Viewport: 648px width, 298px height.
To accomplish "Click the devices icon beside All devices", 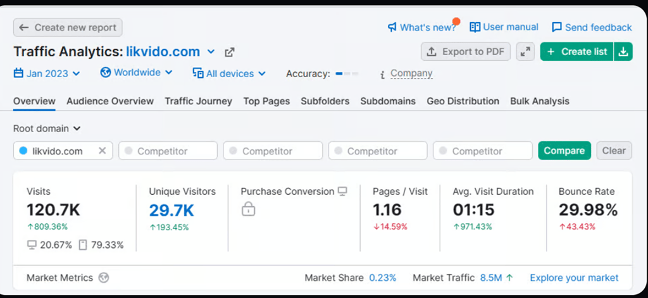I will point(198,73).
